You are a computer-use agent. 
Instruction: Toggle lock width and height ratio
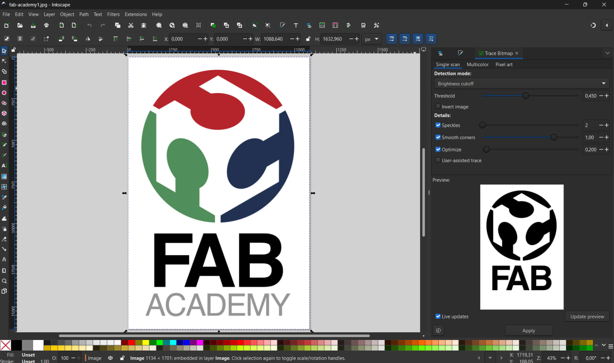point(308,39)
